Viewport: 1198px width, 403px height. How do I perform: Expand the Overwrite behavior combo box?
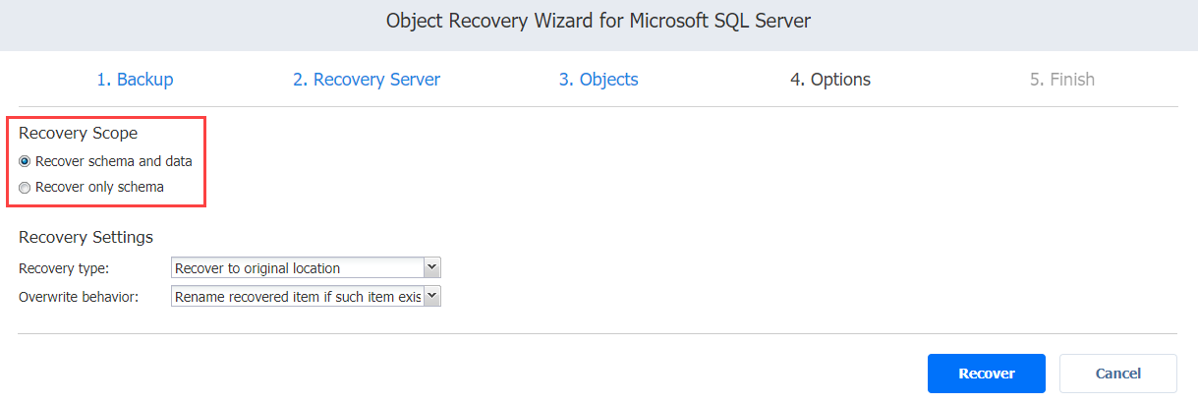[x=297, y=296]
